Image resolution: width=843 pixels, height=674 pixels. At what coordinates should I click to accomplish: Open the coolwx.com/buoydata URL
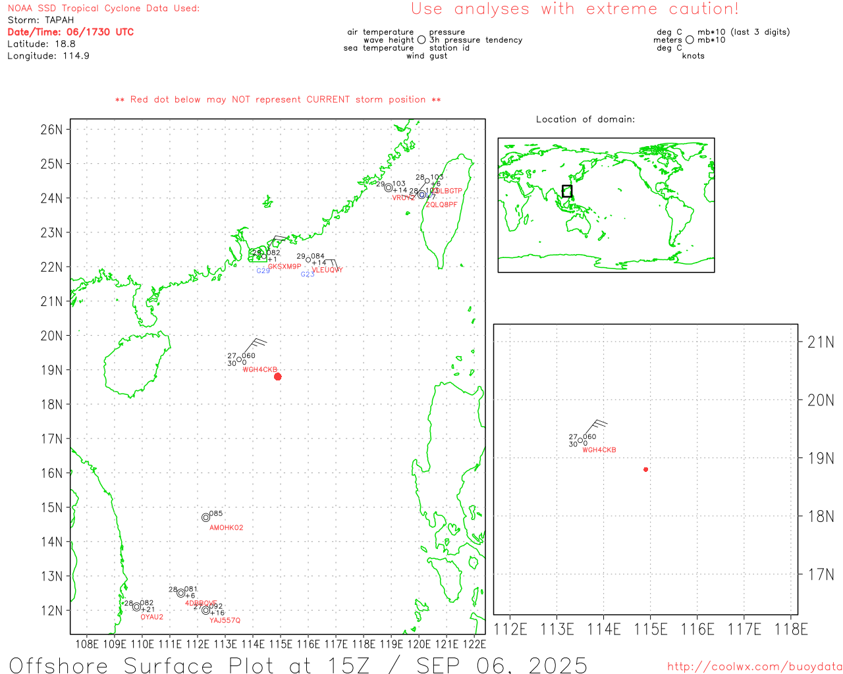[755, 667]
